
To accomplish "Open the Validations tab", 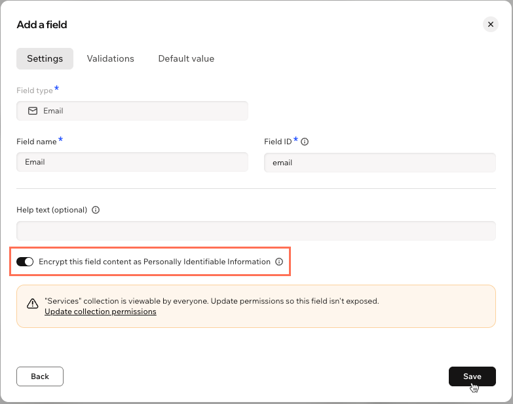I will (111, 58).
